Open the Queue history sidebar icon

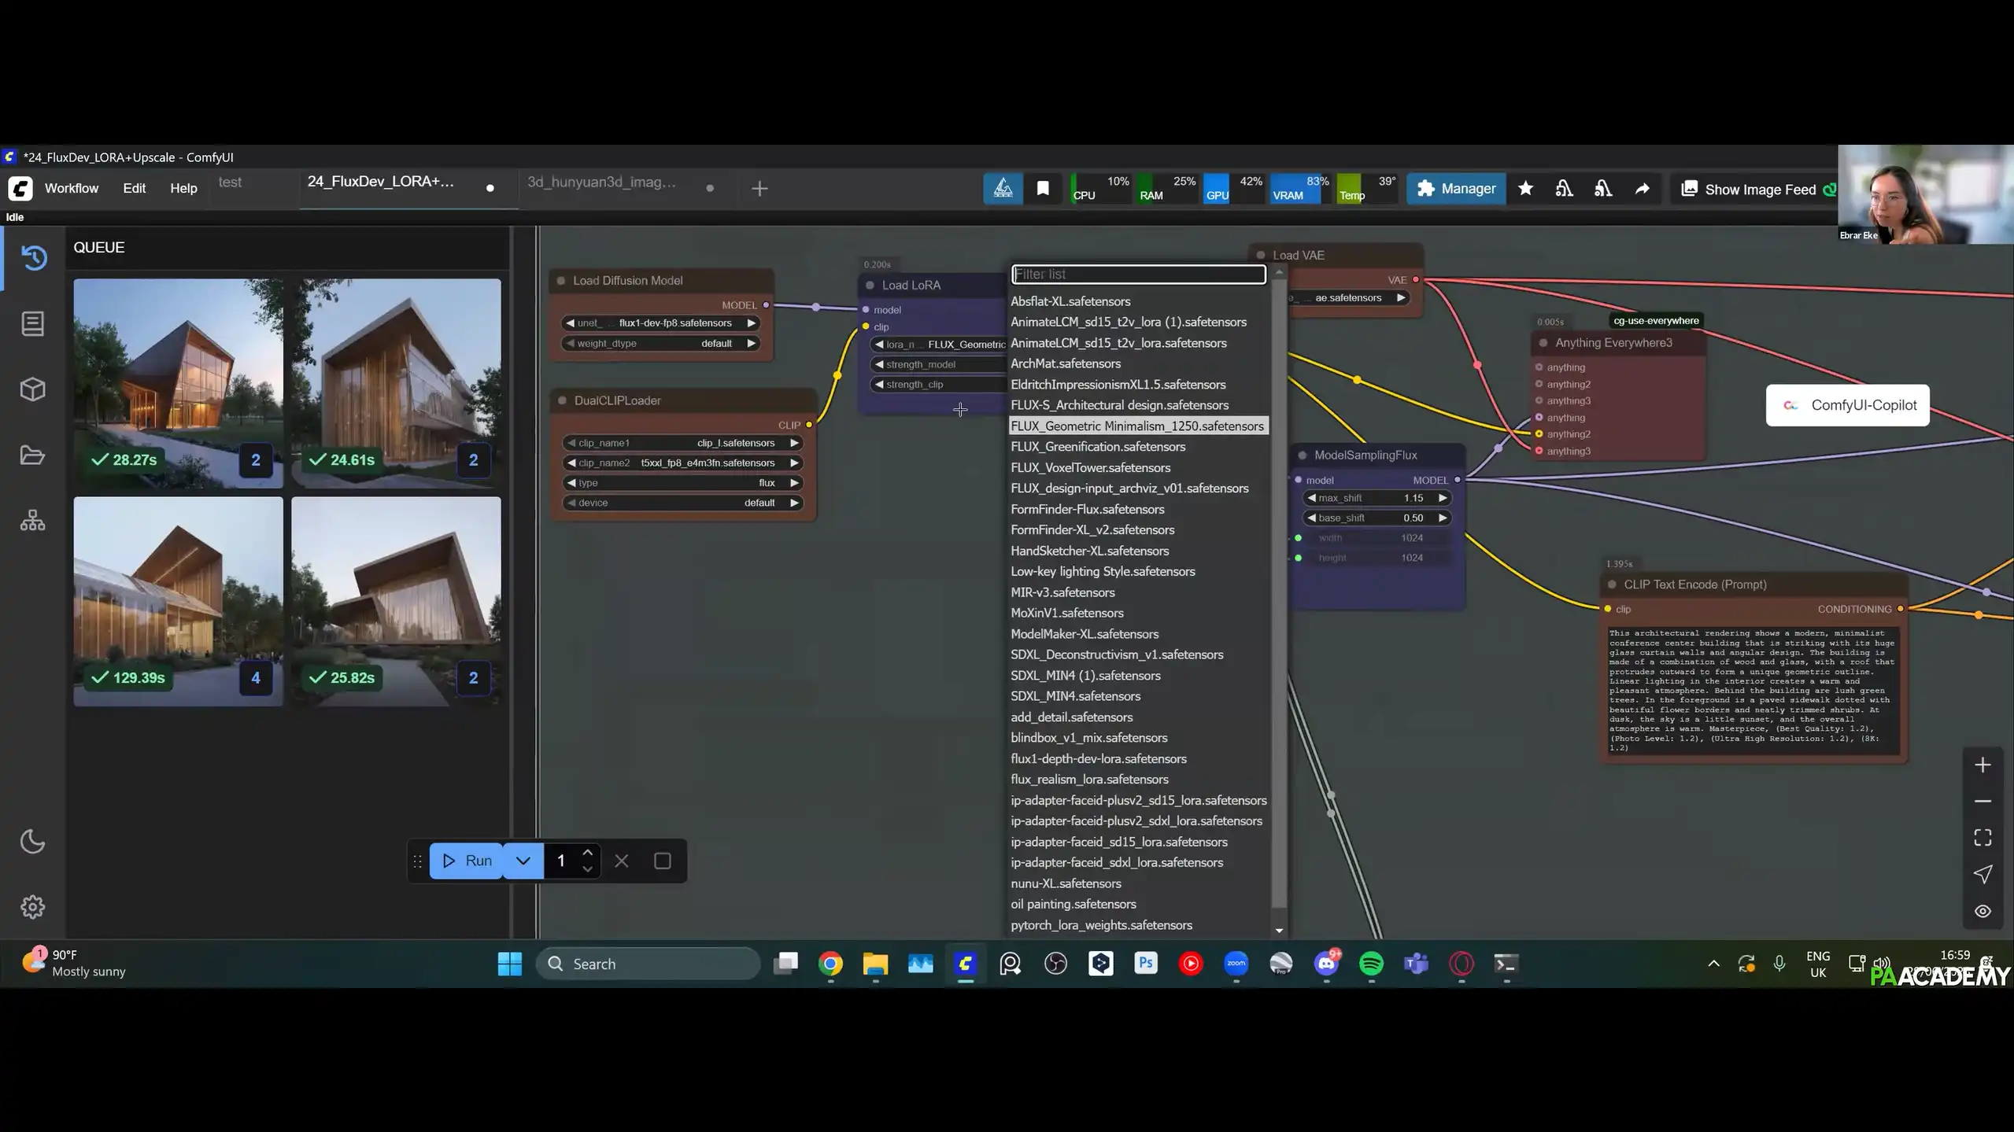point(33,257)
